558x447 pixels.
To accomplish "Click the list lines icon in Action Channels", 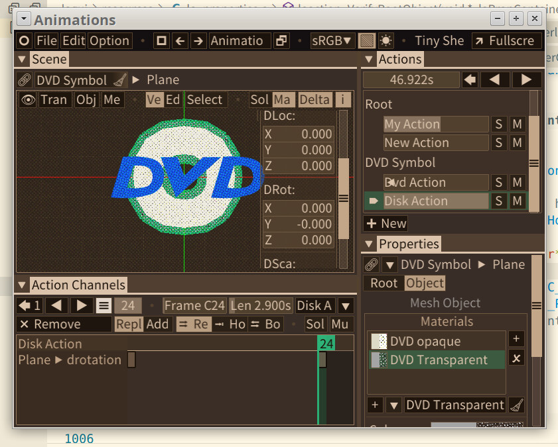I will (x=104, y=306).
